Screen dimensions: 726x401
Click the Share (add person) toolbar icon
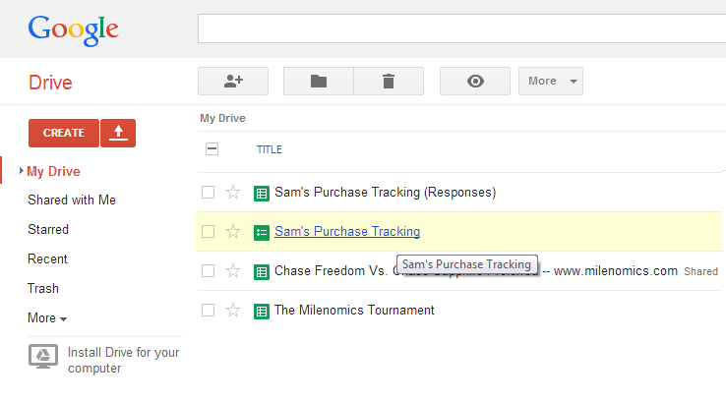click(233, 81)
